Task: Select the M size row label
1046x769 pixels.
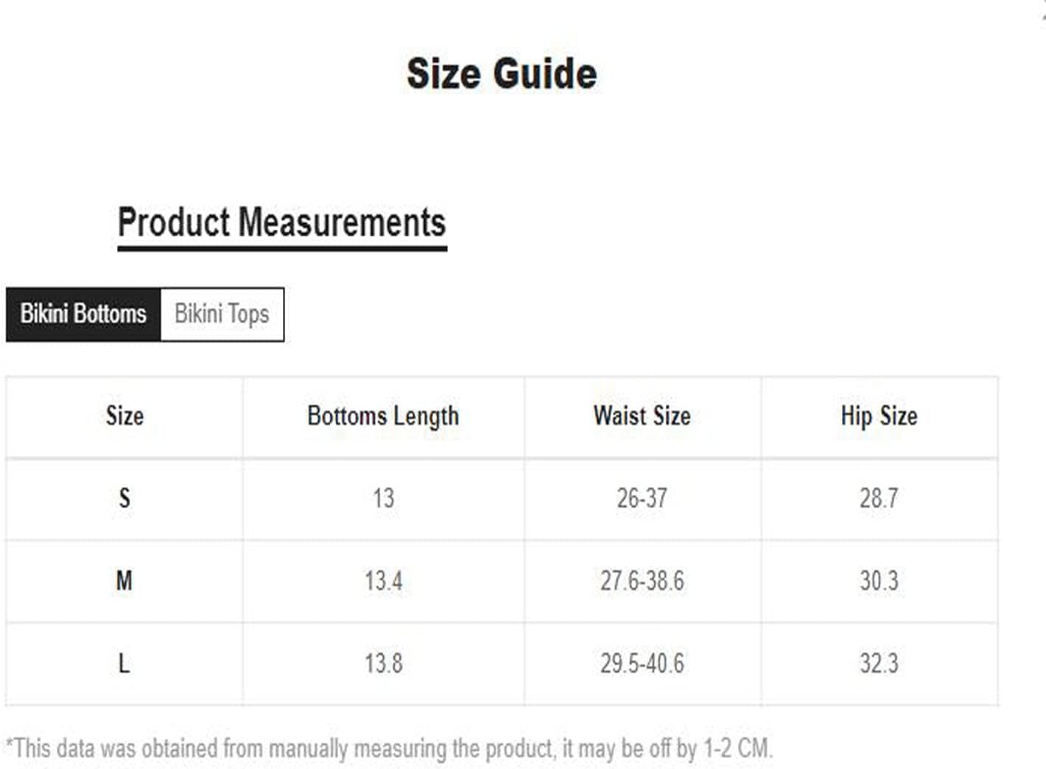Action: [x=124, y=581]
